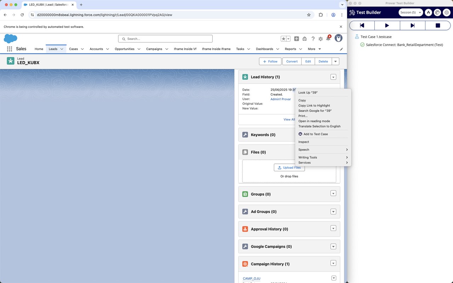Choose Translate Selection to English
The width and height of the screenshot is (453, 283).
pyautogui.click(x=323, y=126)
